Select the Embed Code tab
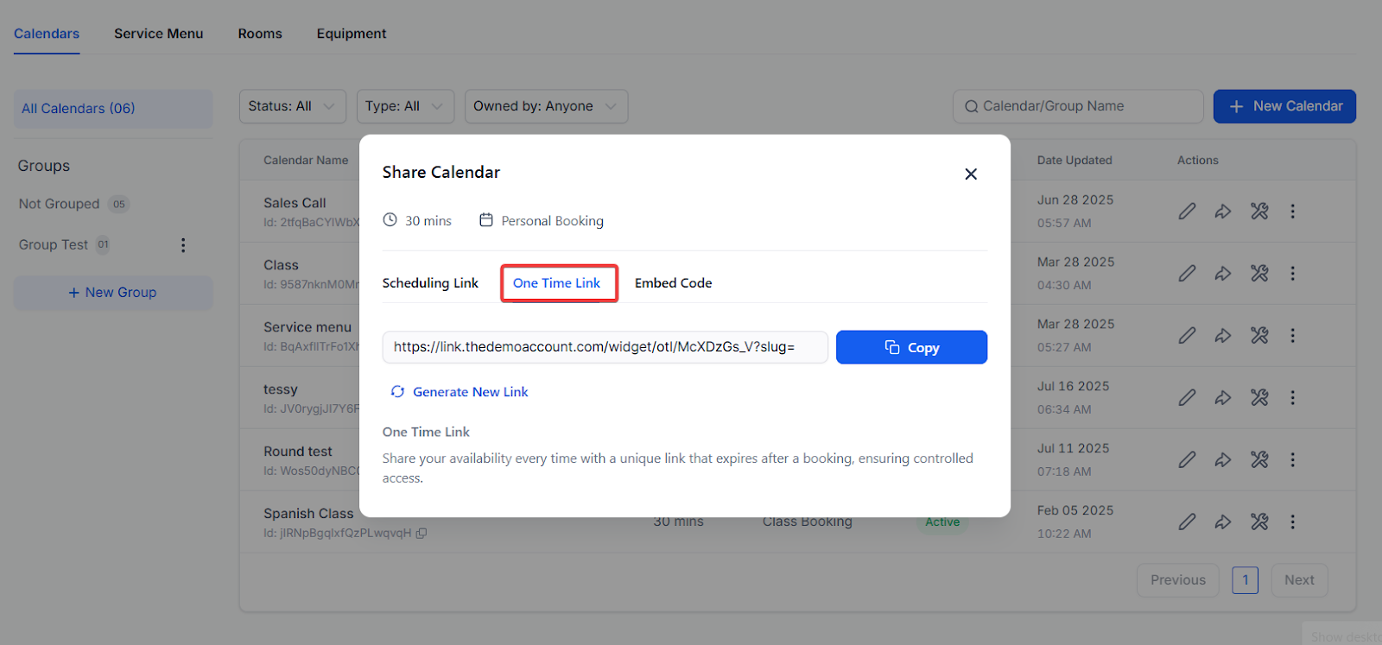1382x645 pixels. 673,283
